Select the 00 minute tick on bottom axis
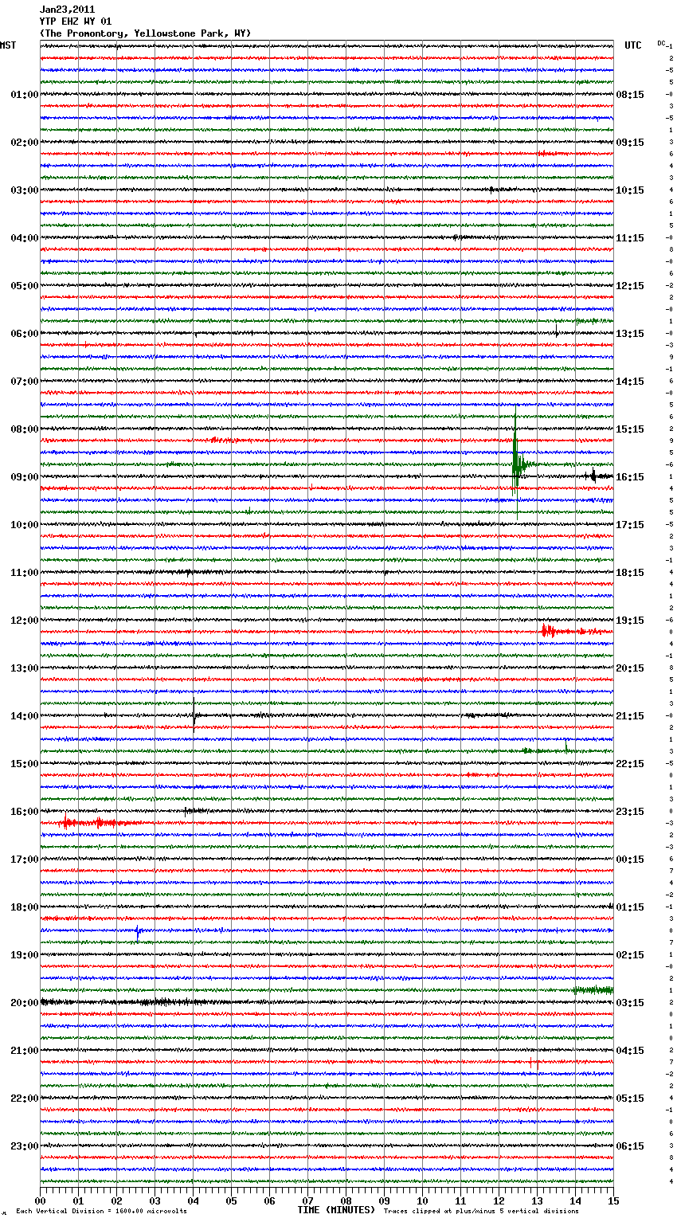 [40, 1200]
